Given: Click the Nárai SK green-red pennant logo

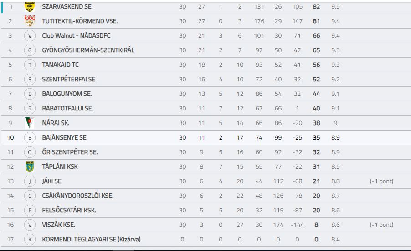Looking at the screenshot, I should 30,123.
